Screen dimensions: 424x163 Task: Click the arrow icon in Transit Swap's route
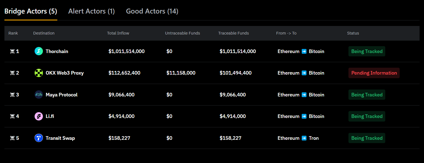[x=304, y=138]
